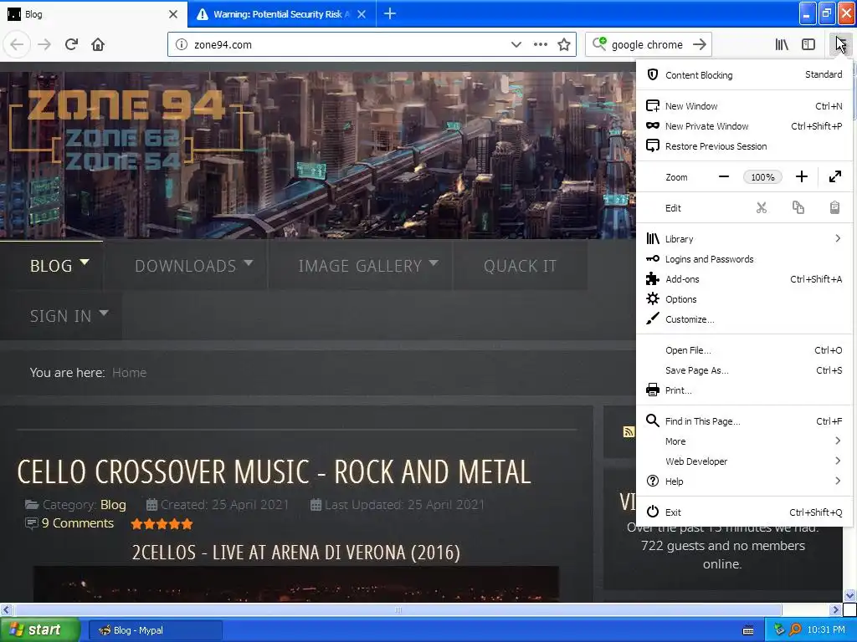This screenshot has width=857, height=642.
Task: Click the Blog - Mypal taskbar button
Action: tap(155, 630)
